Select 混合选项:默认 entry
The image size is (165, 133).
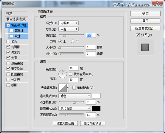coord(16,19)
